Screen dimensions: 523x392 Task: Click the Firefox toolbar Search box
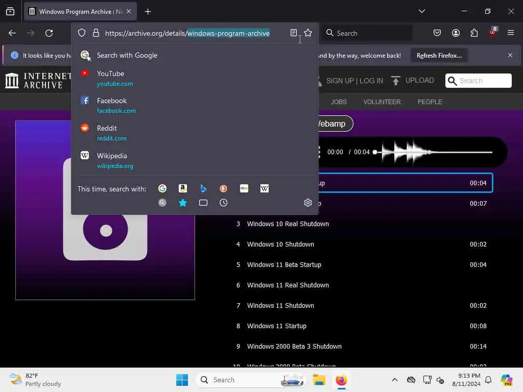point(367,33)
